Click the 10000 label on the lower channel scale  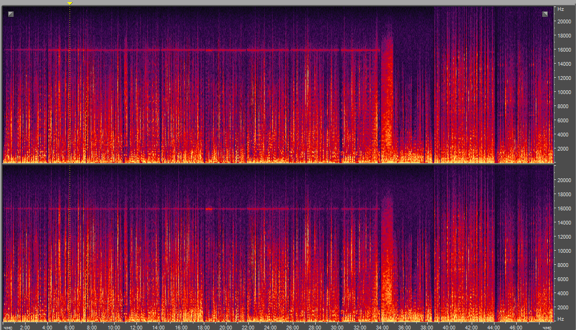click(562, 251)
